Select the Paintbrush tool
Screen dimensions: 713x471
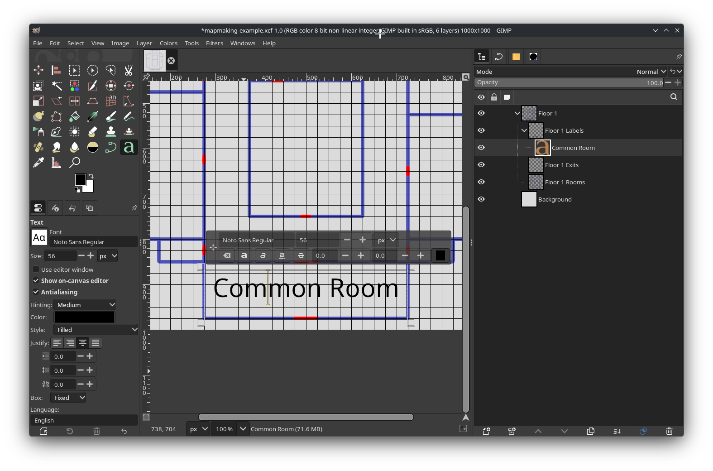click(111, 116)
